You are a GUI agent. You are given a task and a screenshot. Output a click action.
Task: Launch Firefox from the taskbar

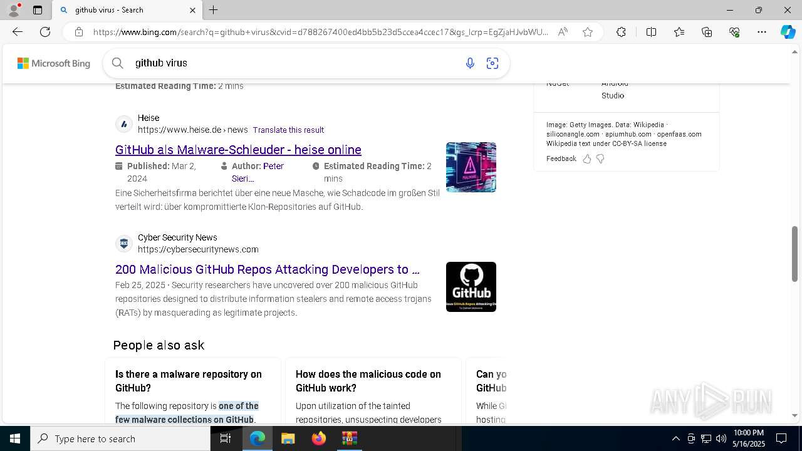(x=319, y=438)
